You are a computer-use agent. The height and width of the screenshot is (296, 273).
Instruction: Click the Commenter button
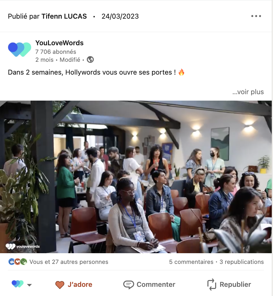click(149, 285)
